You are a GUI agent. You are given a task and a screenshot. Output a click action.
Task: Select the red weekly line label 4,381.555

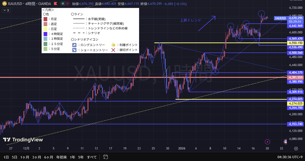point(296,78)
